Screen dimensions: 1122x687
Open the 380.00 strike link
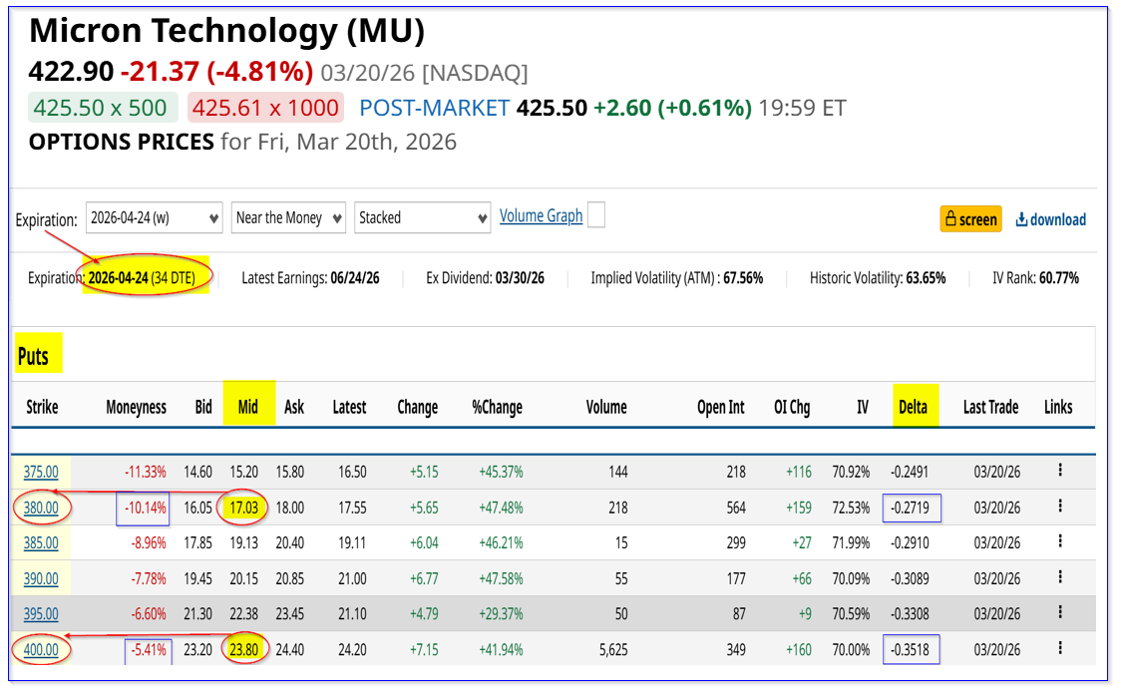(x=41, y=508)
